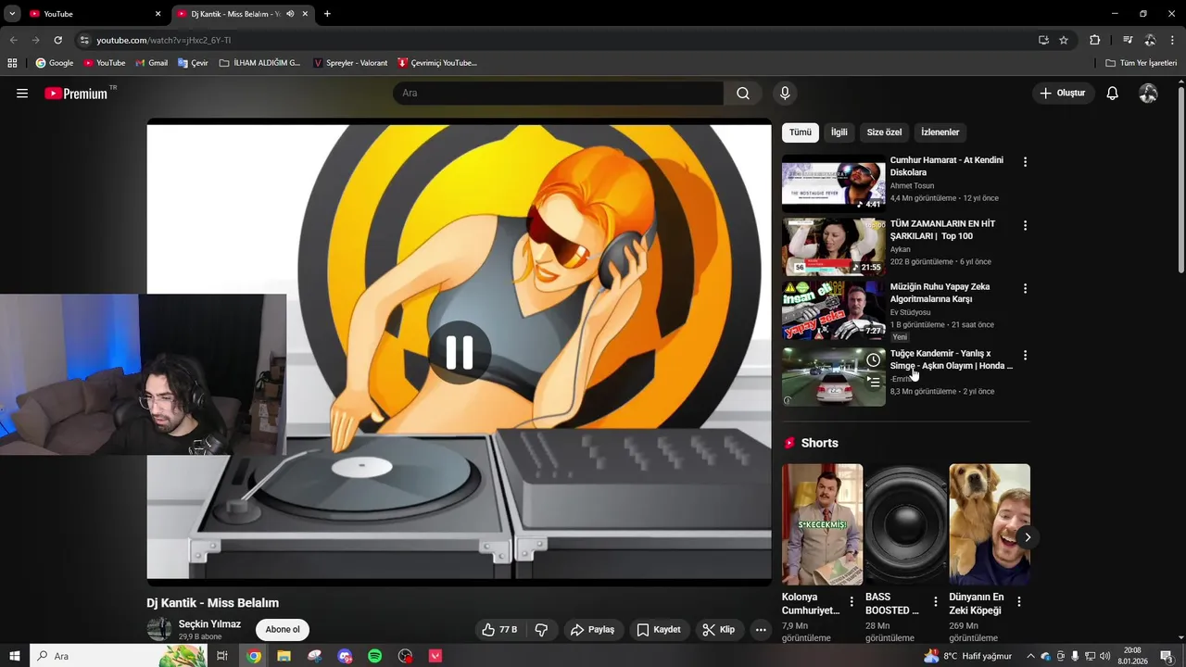Create a clip with Klip button
The image size is (1186, 667).
(x=719, y=630)
